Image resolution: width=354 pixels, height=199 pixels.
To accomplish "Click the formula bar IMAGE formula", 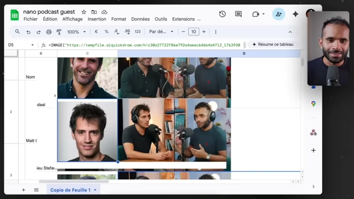I will (x=144, y=45).
